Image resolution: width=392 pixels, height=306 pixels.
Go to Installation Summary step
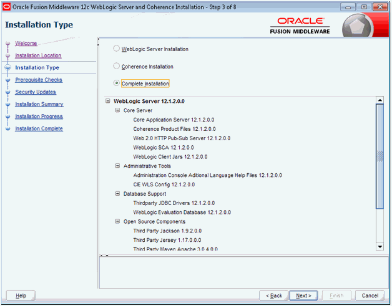click(39, 104)
